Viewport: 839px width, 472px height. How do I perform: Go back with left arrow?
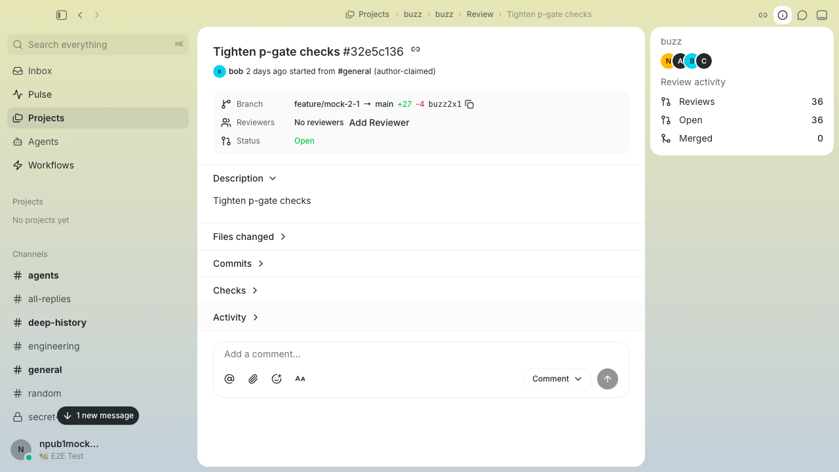80,14
